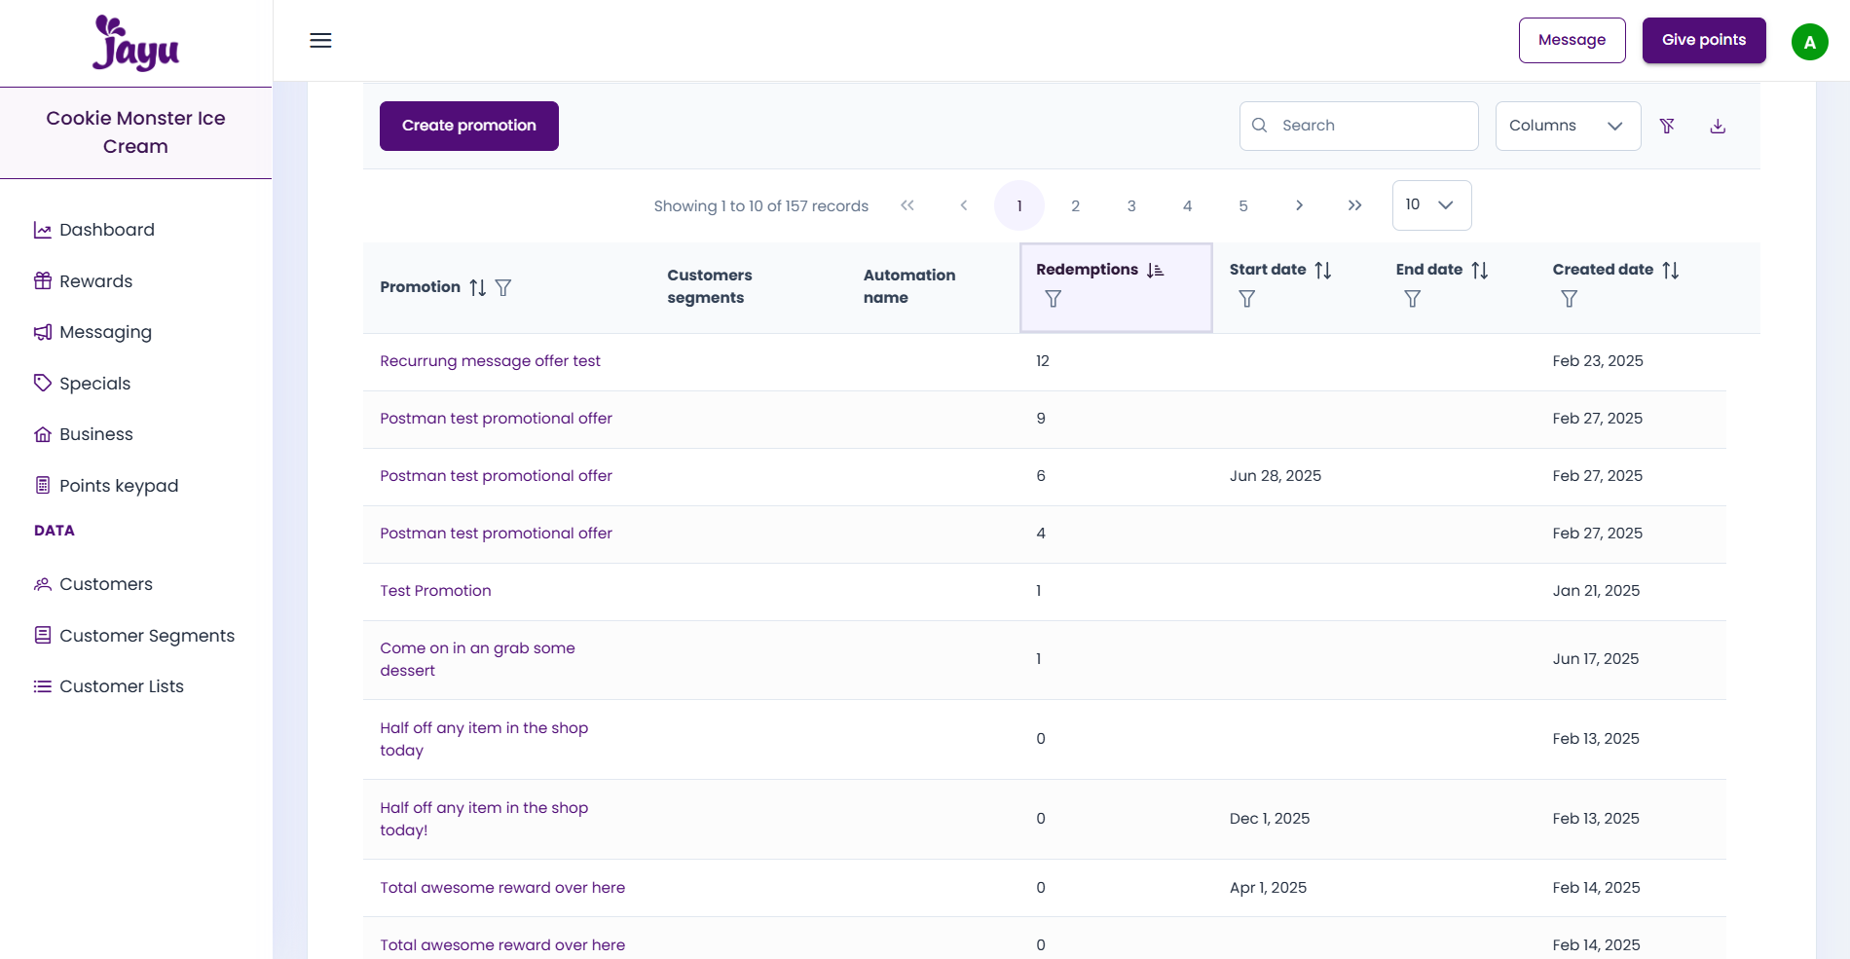Click the Create promotion button
This screenshot has height=959, width=1850.
(468, 126)
